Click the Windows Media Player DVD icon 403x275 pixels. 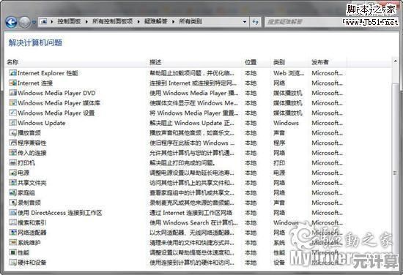(x=12, y=93)
